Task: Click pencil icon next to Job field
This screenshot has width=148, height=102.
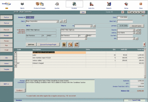Action: pyautogui.click(x=137, y=38)
